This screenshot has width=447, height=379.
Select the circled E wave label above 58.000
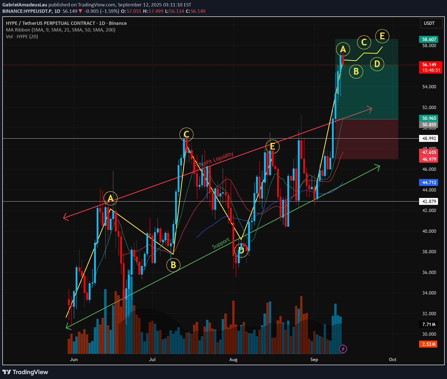[x=382, y=36]
